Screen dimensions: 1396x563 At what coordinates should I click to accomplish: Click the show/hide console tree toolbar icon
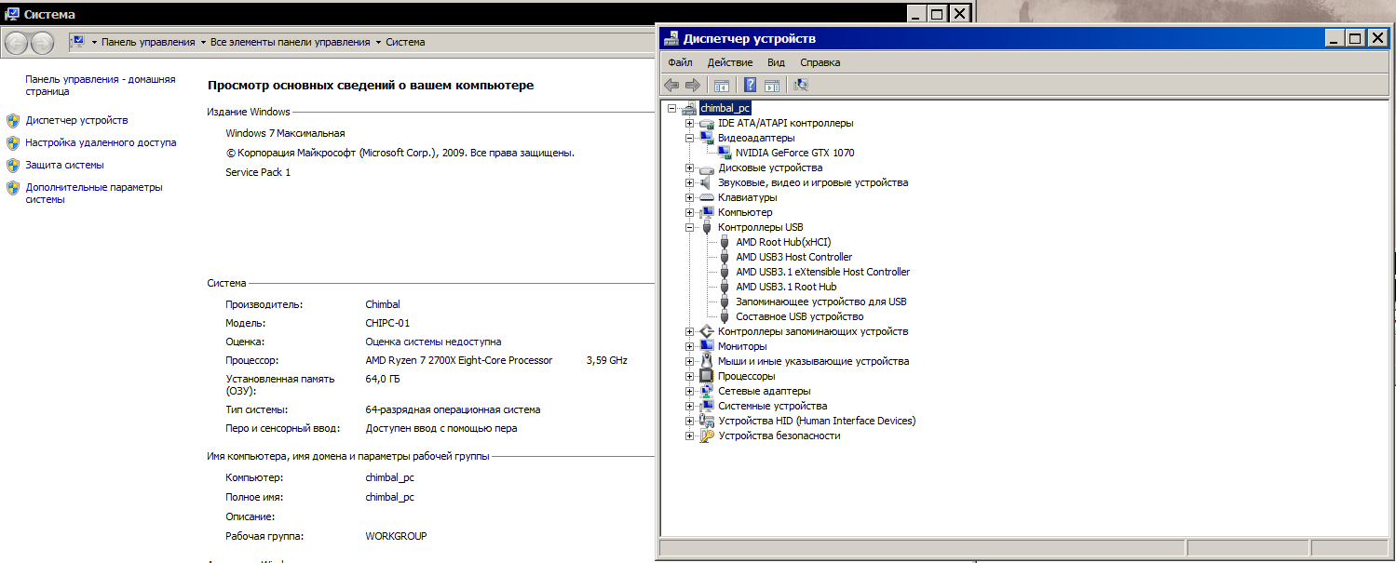[x=722, y=86]
